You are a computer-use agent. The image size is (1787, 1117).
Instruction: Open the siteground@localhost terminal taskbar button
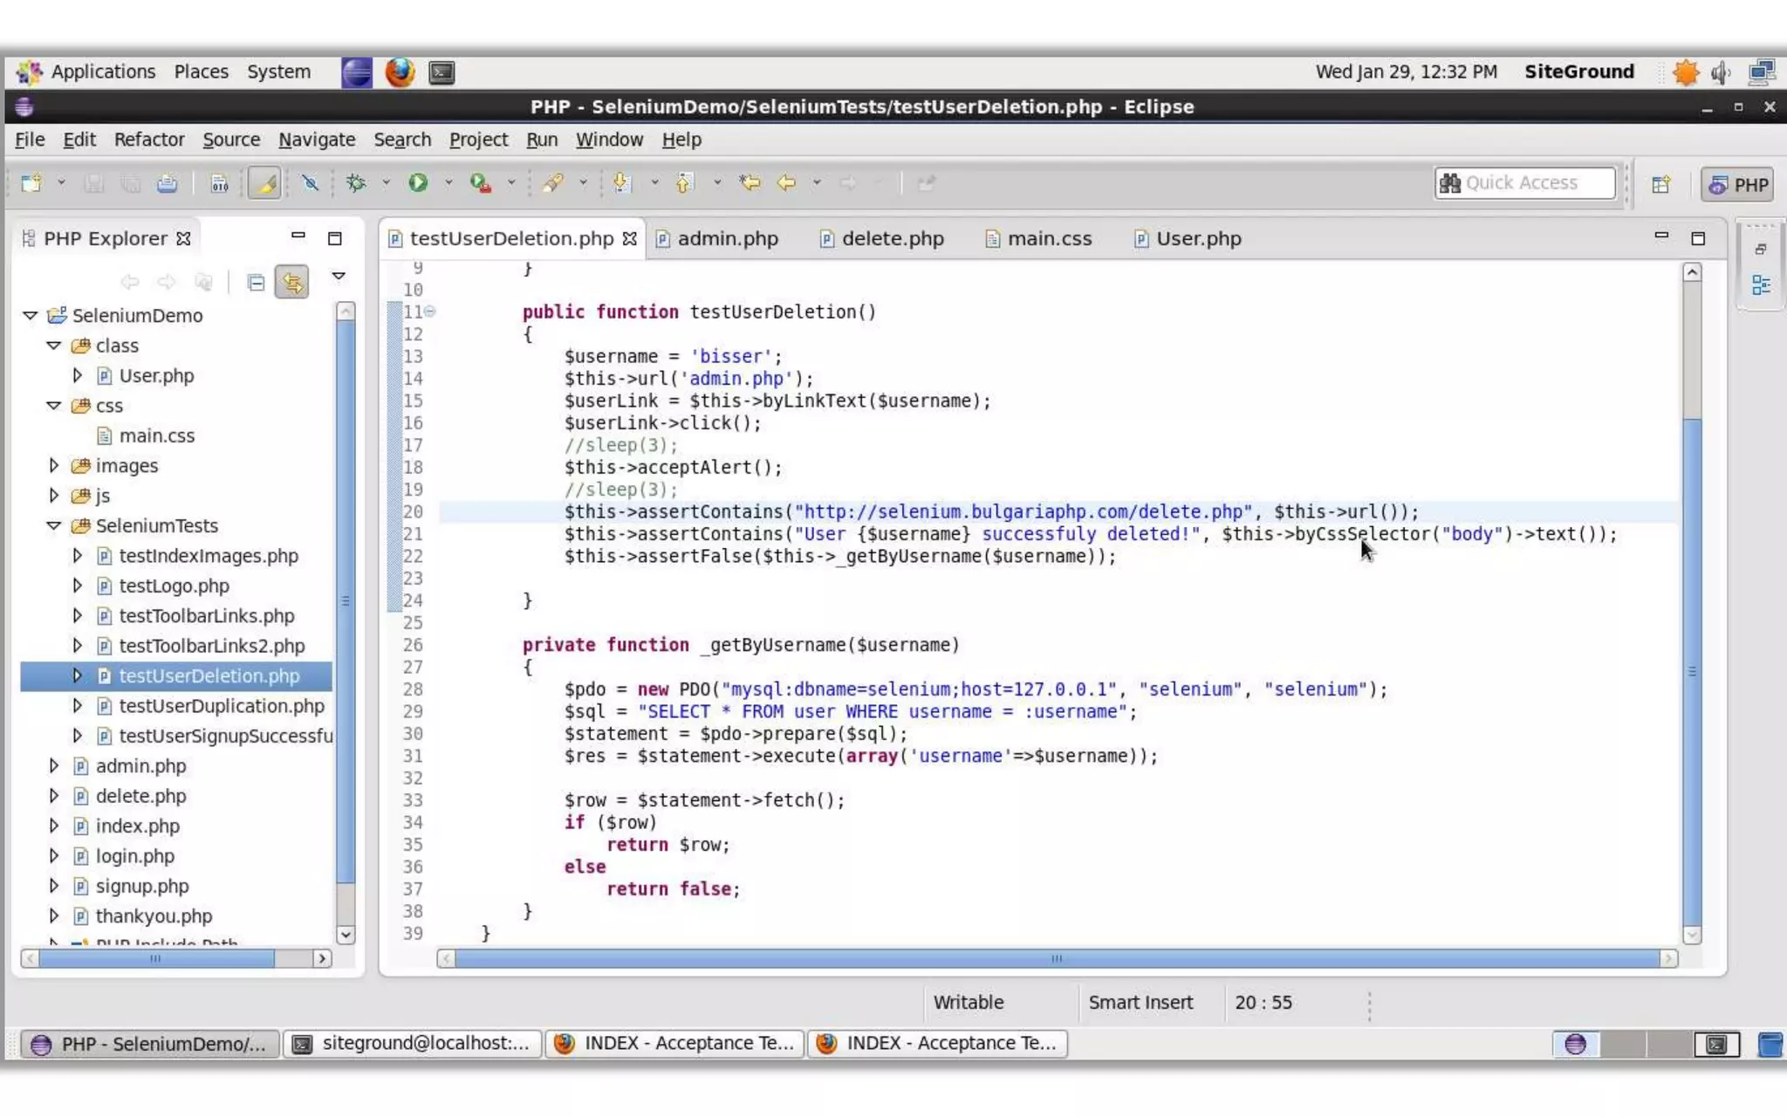coord(413,1043)
